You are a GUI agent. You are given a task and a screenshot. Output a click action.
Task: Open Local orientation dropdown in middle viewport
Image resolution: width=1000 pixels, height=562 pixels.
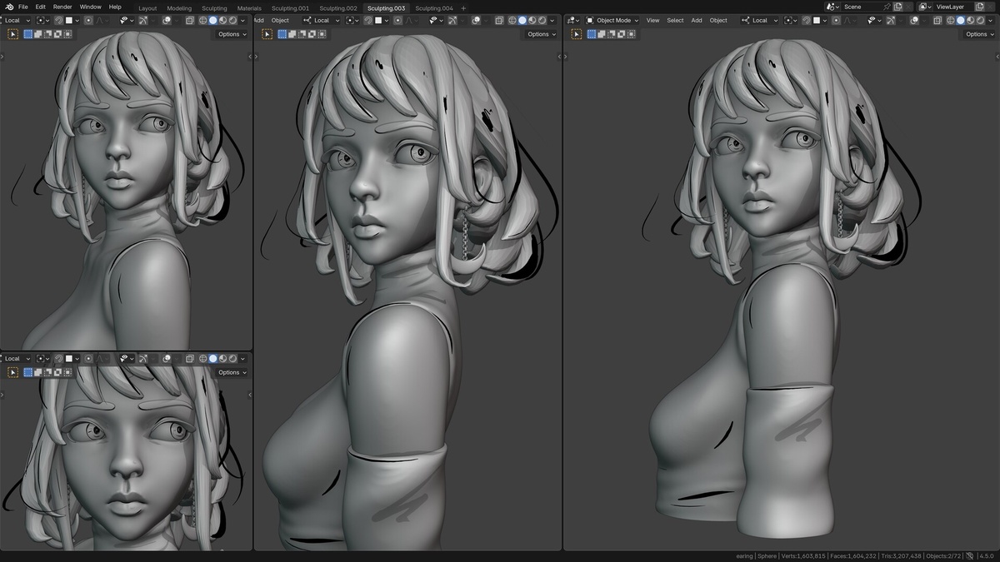[322, 20]
